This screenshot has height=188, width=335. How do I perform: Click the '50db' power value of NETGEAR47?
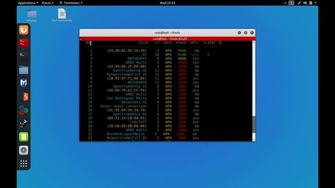182,58
